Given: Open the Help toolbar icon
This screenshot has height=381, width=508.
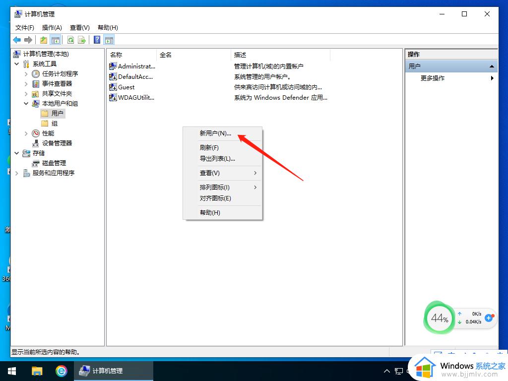Looking at the screenshot, I should 97,40.
